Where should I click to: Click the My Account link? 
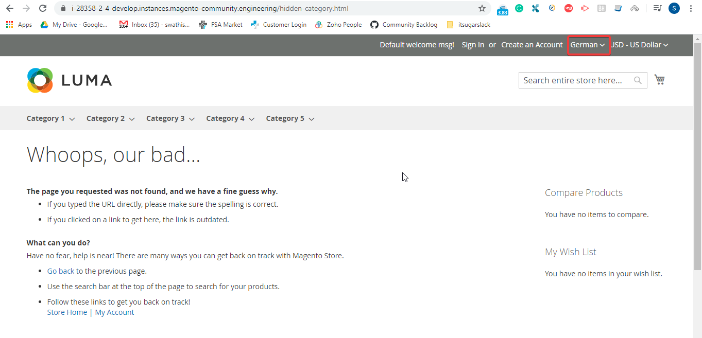pyautogui.click(x=114, y=312)
